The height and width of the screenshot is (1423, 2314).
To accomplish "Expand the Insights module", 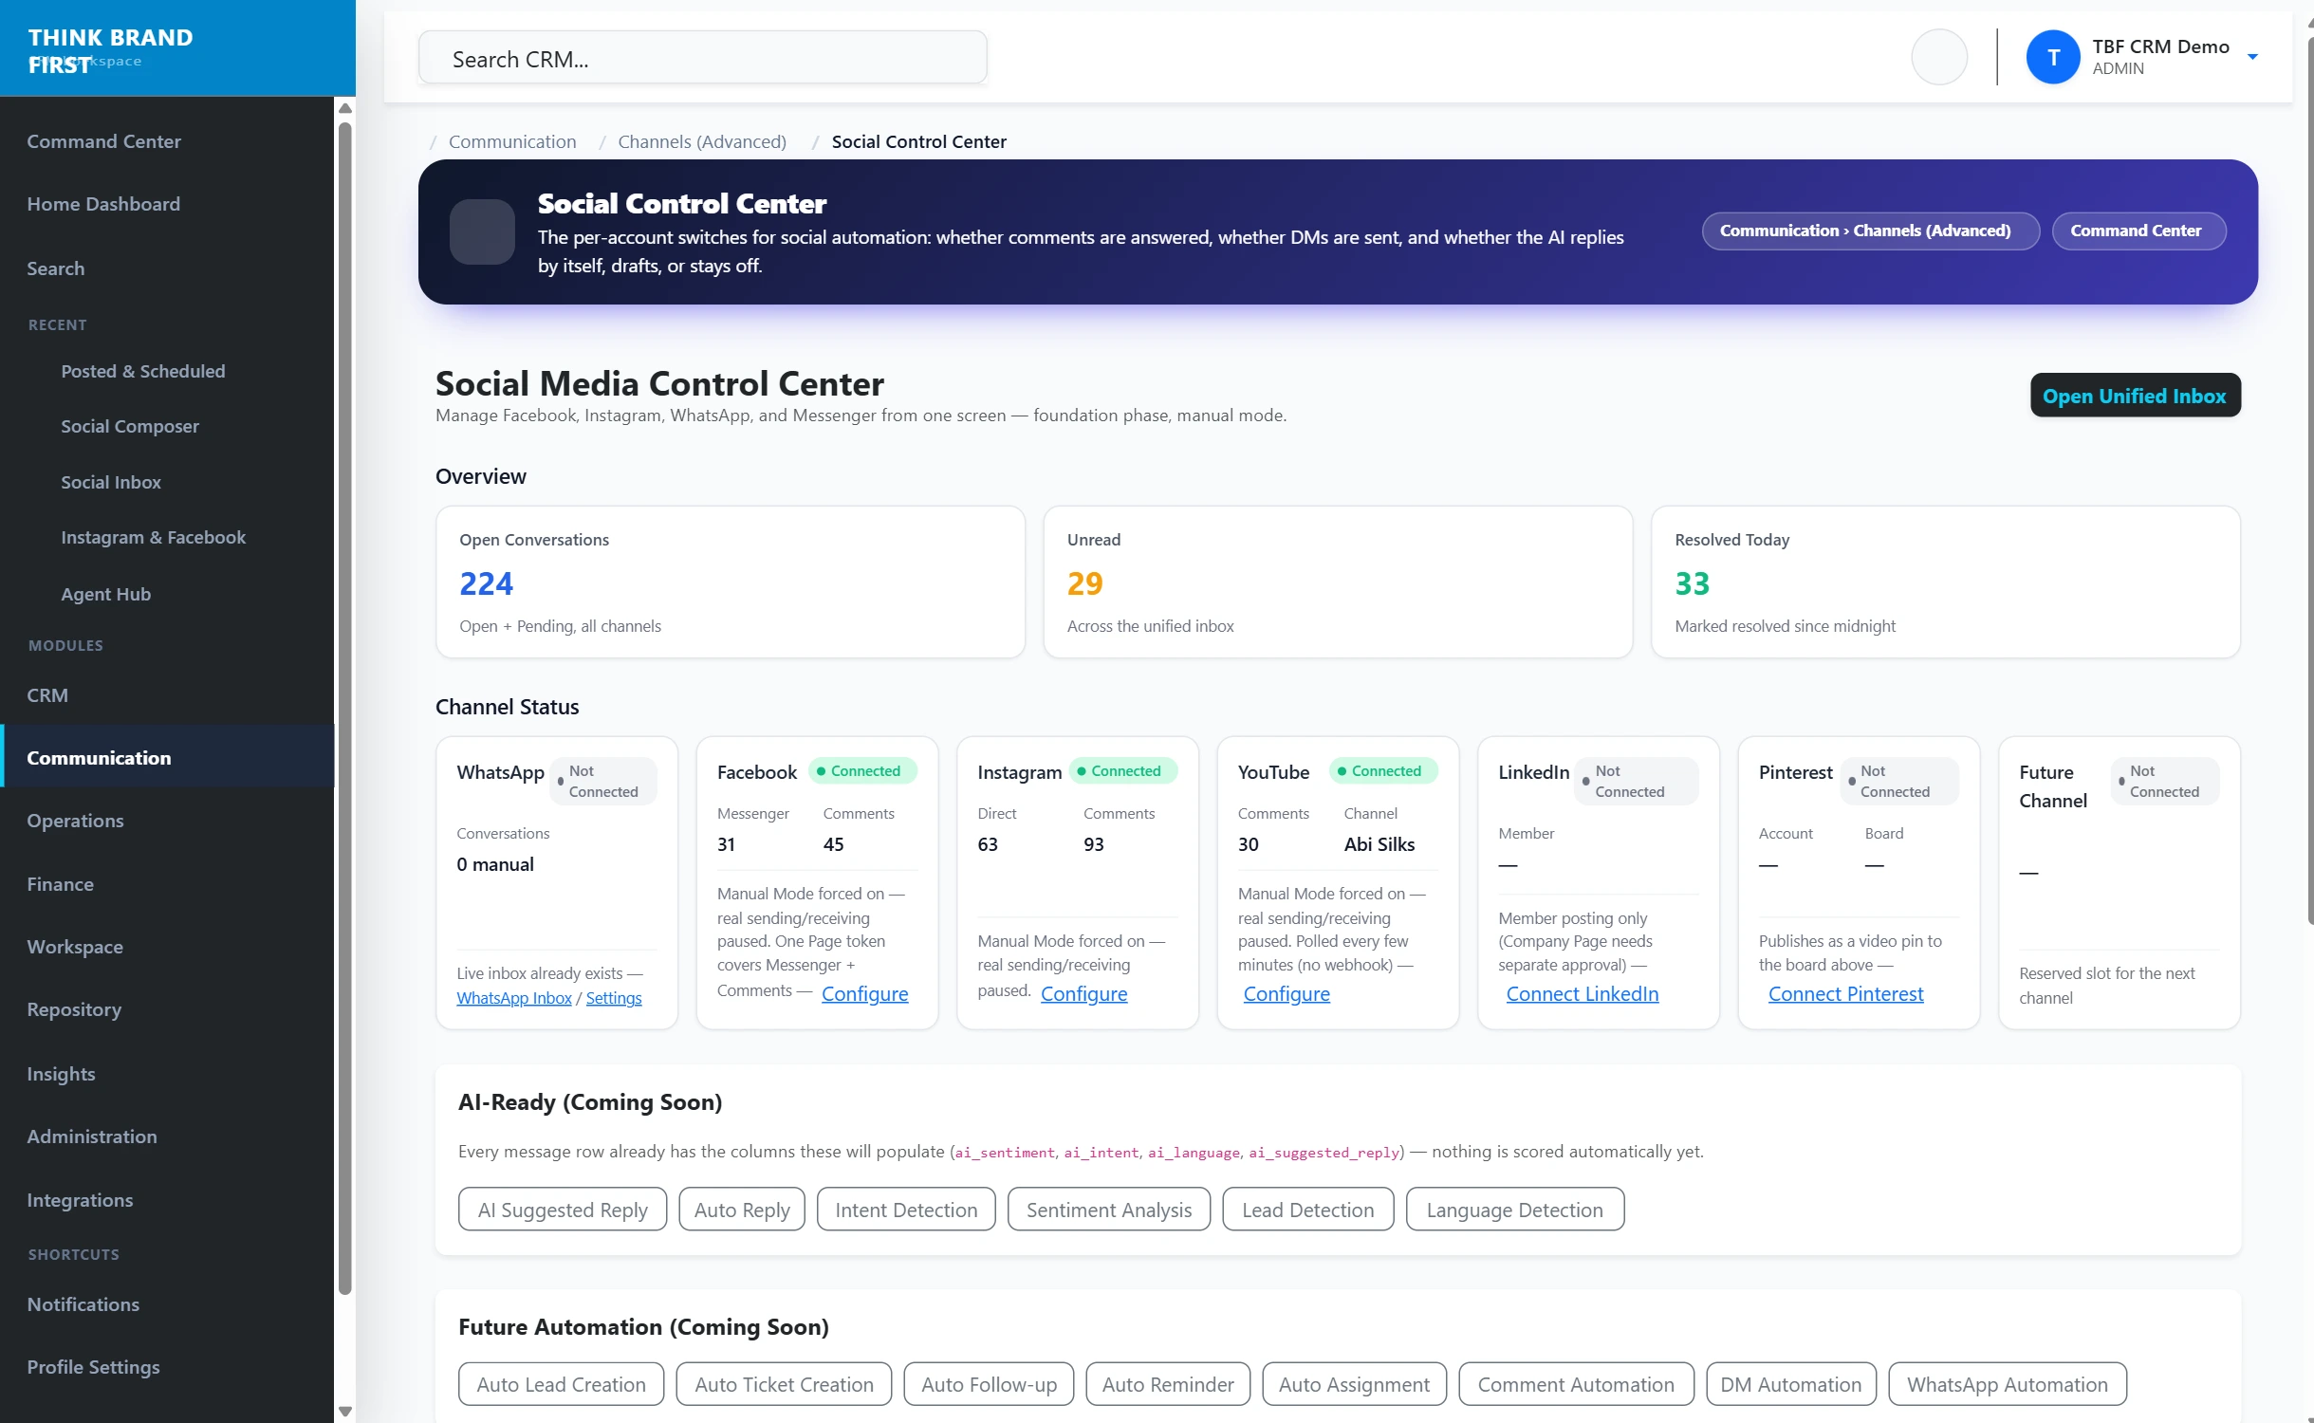I will (61, 1074).
